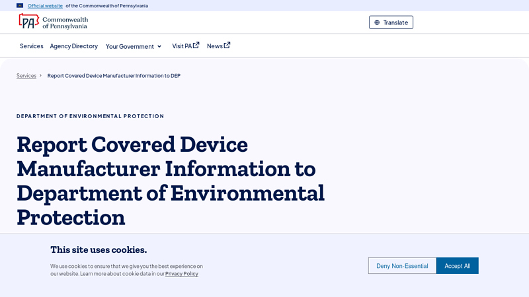Click the current breadcrumb 'Report Covered Device Manufacturer Information to DEP'
The width and height of the screenshot is (529, 297).
pyautogui.click(x=114, y=76)
